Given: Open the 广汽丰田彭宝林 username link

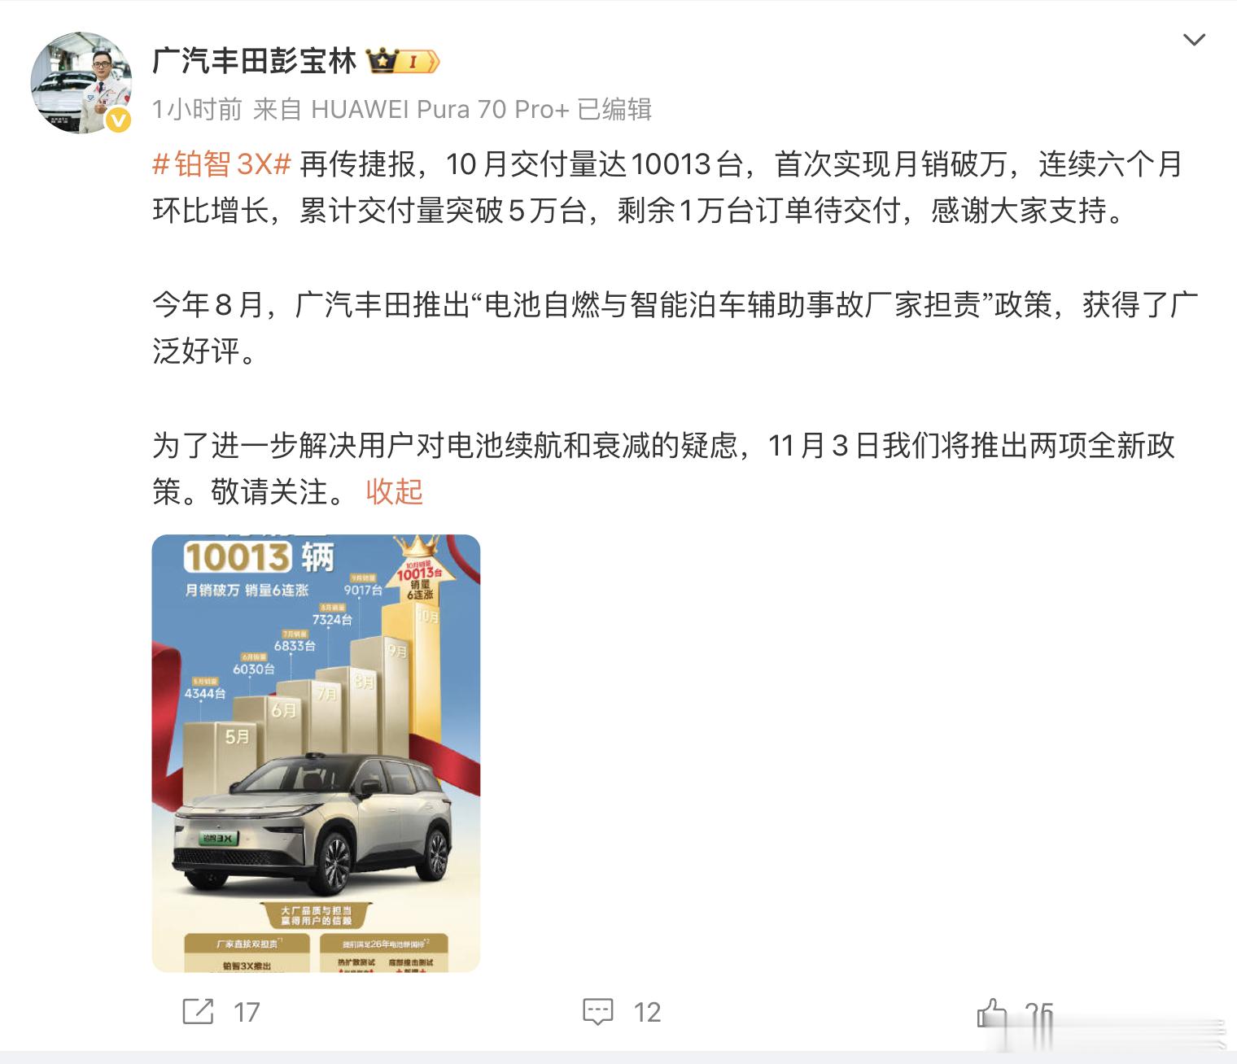Looking at the screenshot, I should [x=255, y=61].
